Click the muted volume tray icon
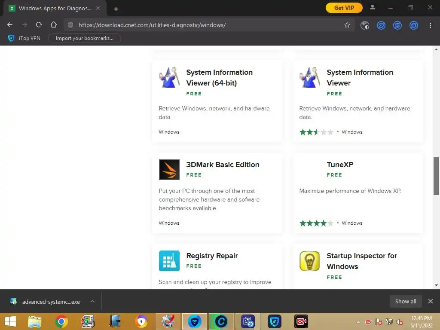 point(399,322)
